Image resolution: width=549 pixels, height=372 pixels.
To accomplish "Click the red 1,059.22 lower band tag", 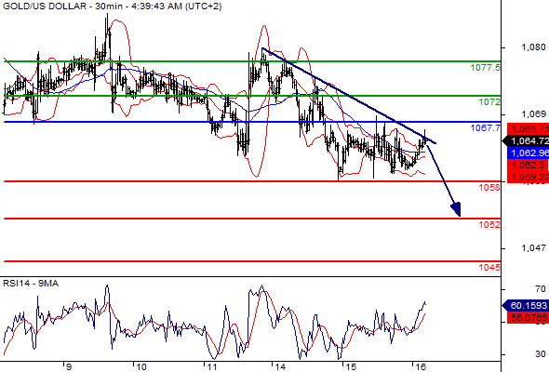I will 528,178.
